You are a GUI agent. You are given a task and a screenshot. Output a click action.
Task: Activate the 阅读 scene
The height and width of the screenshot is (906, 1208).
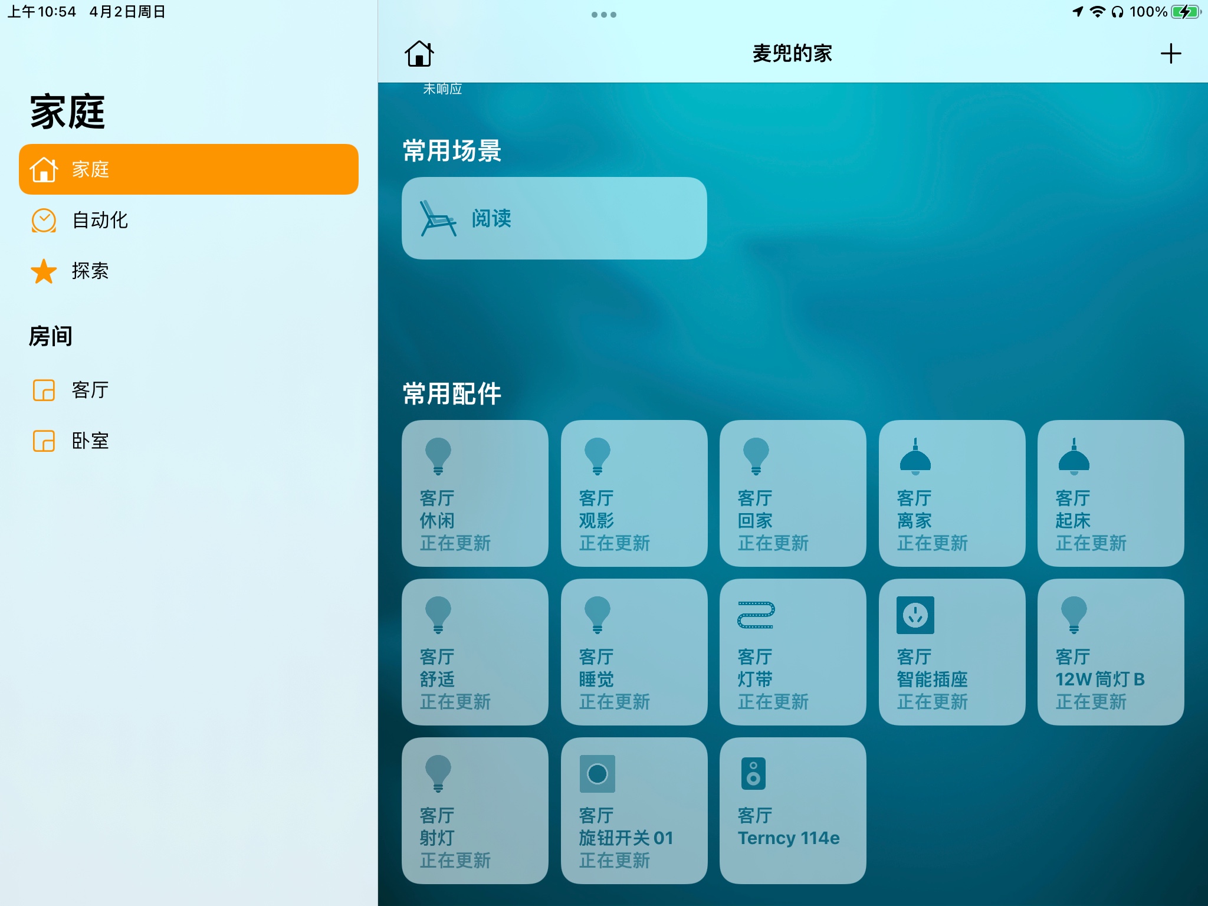[x=554, y=218]
